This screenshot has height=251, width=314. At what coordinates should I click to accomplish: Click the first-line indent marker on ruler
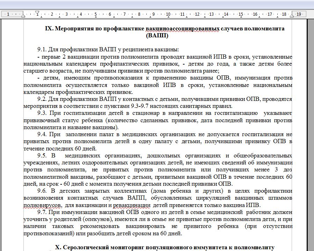37,13
